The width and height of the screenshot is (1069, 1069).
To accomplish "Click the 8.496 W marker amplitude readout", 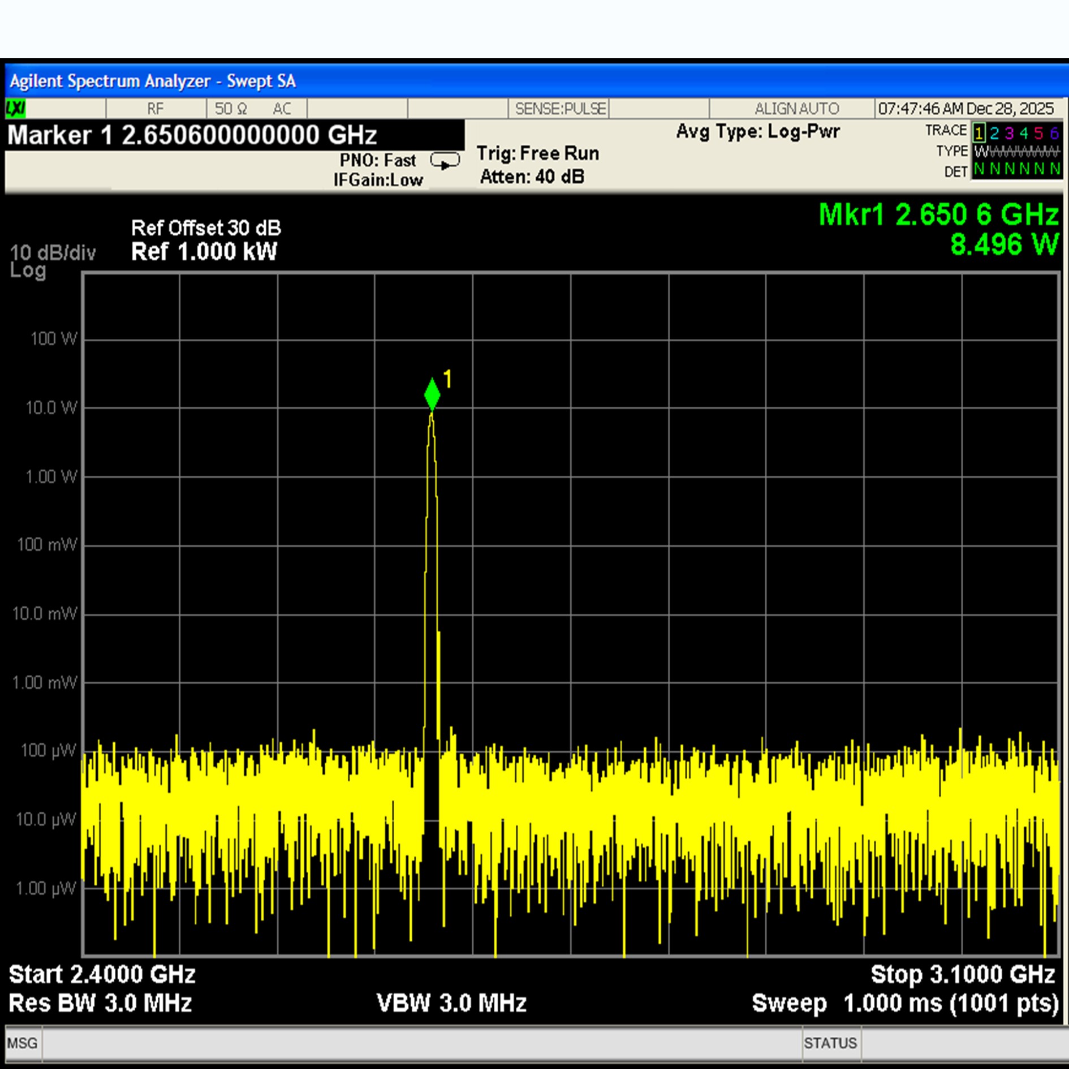I will 1004,245.
